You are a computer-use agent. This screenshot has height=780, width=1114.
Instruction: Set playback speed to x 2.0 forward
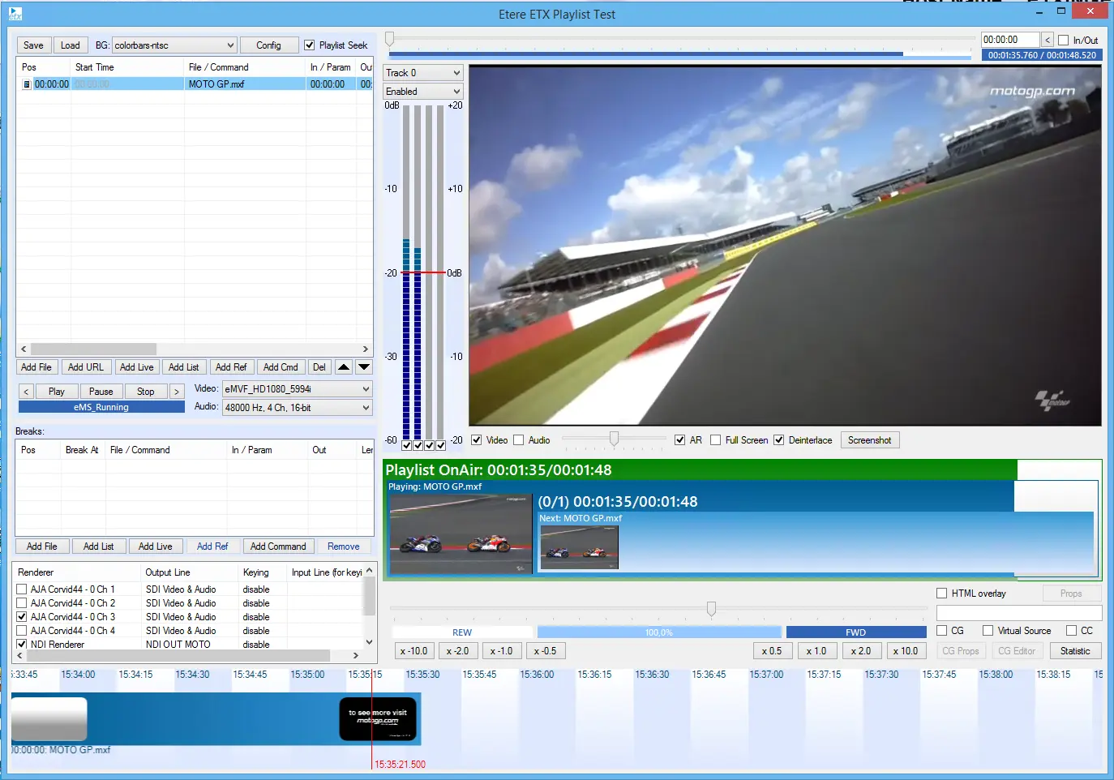[860, 651]
